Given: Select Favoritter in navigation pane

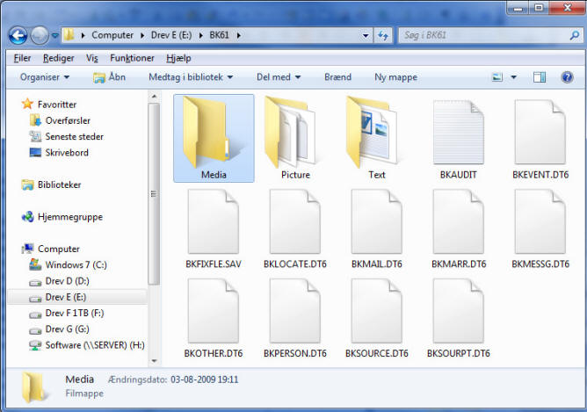Looking at the screenshot, I should (x=57, y=105).
